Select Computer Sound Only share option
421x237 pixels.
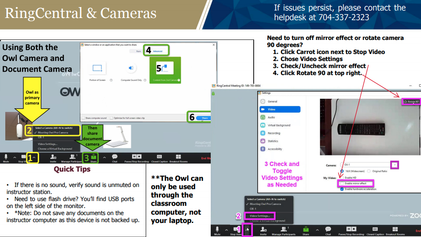click(x=131, y=71)
